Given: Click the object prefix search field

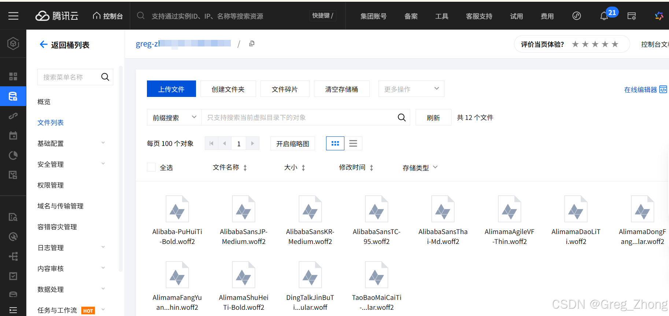Looking at the screenshot, I should 299,117.
